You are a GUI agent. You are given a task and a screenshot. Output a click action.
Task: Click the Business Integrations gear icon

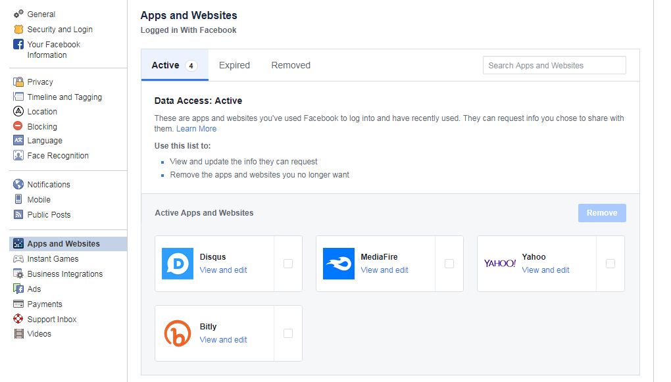18,274
